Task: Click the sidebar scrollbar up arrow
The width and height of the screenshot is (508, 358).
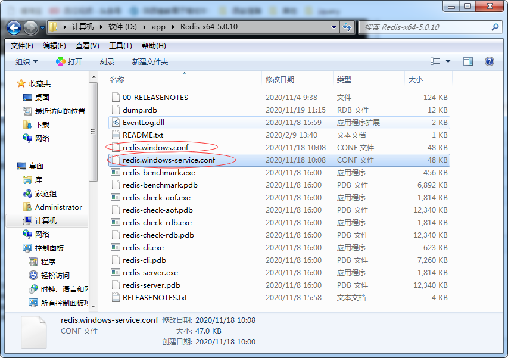Action: [94, 77]
